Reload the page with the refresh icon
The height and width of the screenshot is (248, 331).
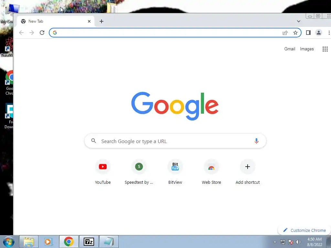click(x=42, y=33)
